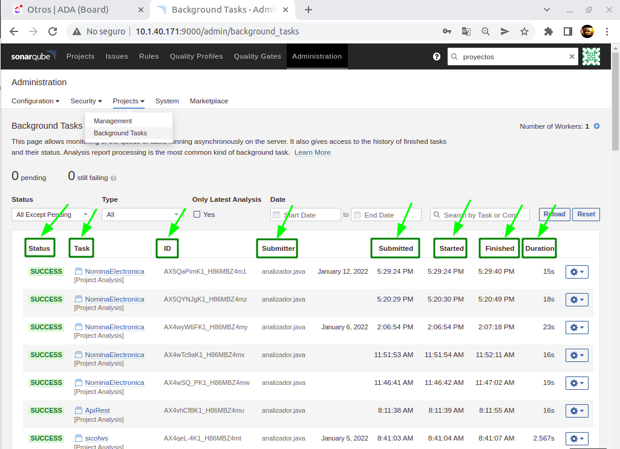Select Management from the Projects menu

coord(113,121)
